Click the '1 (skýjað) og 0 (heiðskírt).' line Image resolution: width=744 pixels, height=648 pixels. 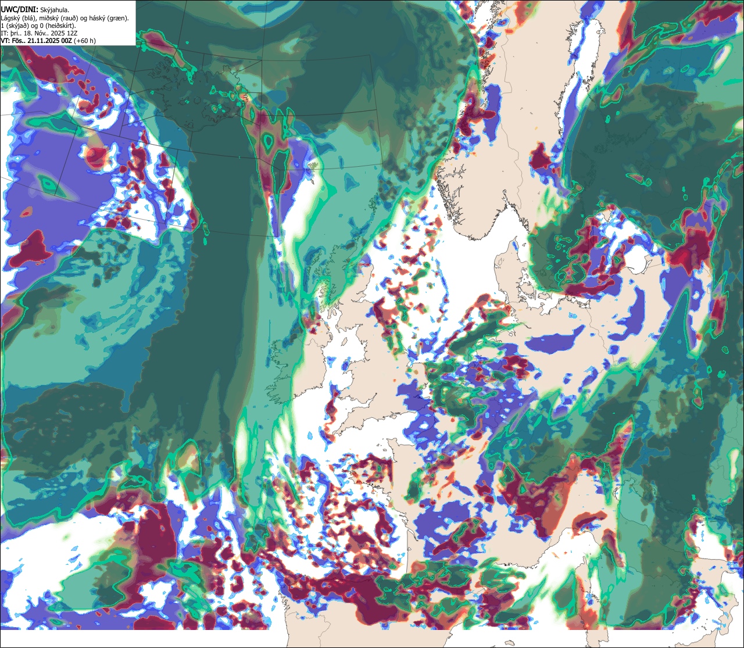(38, 26)
